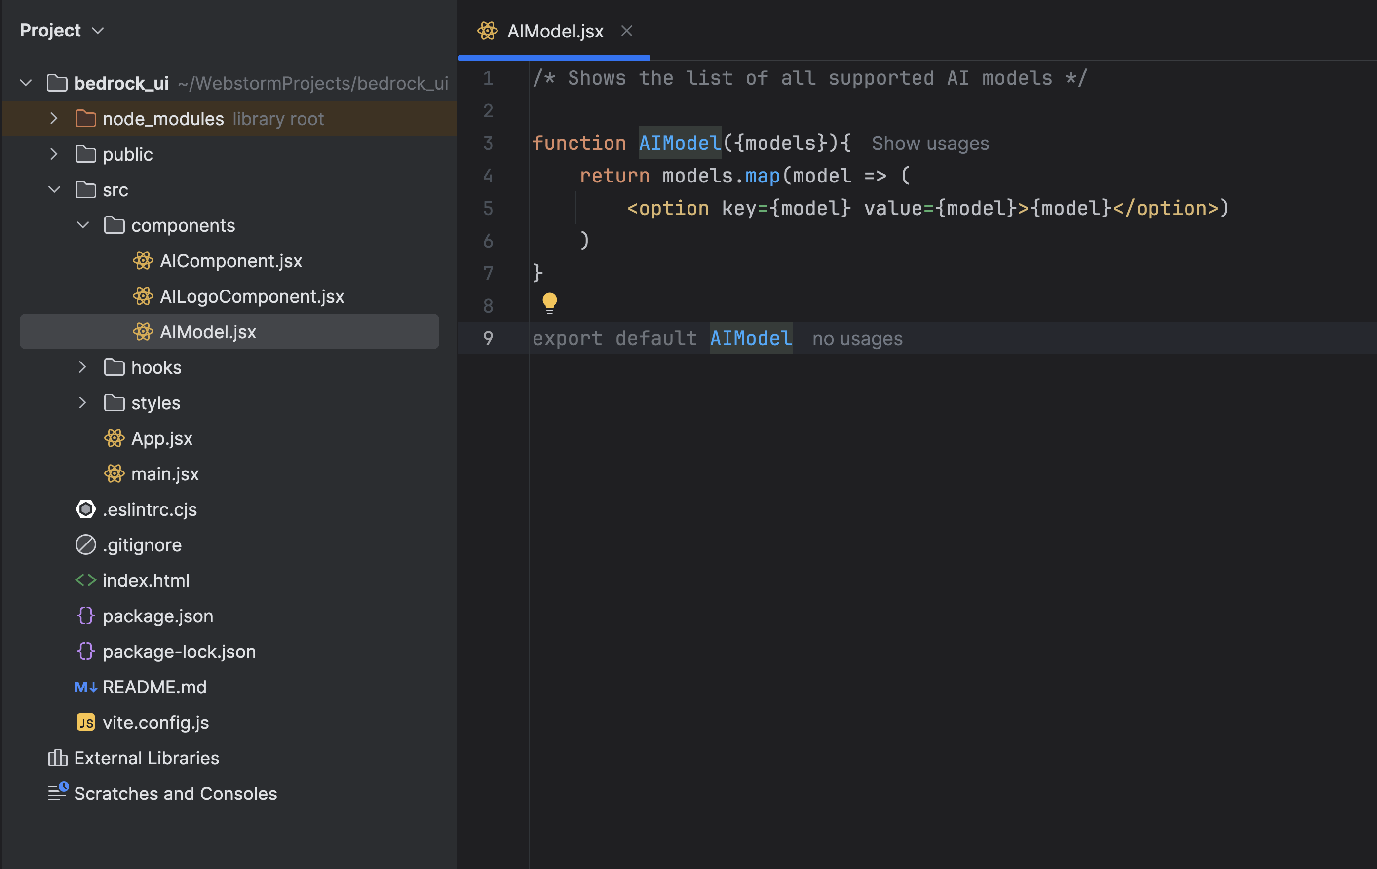
Task: Toggle the bedrock_ui project root collapsed
Action: coord(24,82)
